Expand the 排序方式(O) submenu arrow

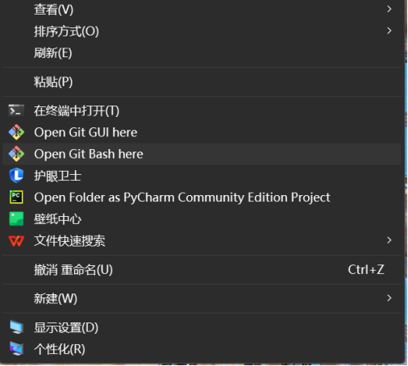coord(389,31)
